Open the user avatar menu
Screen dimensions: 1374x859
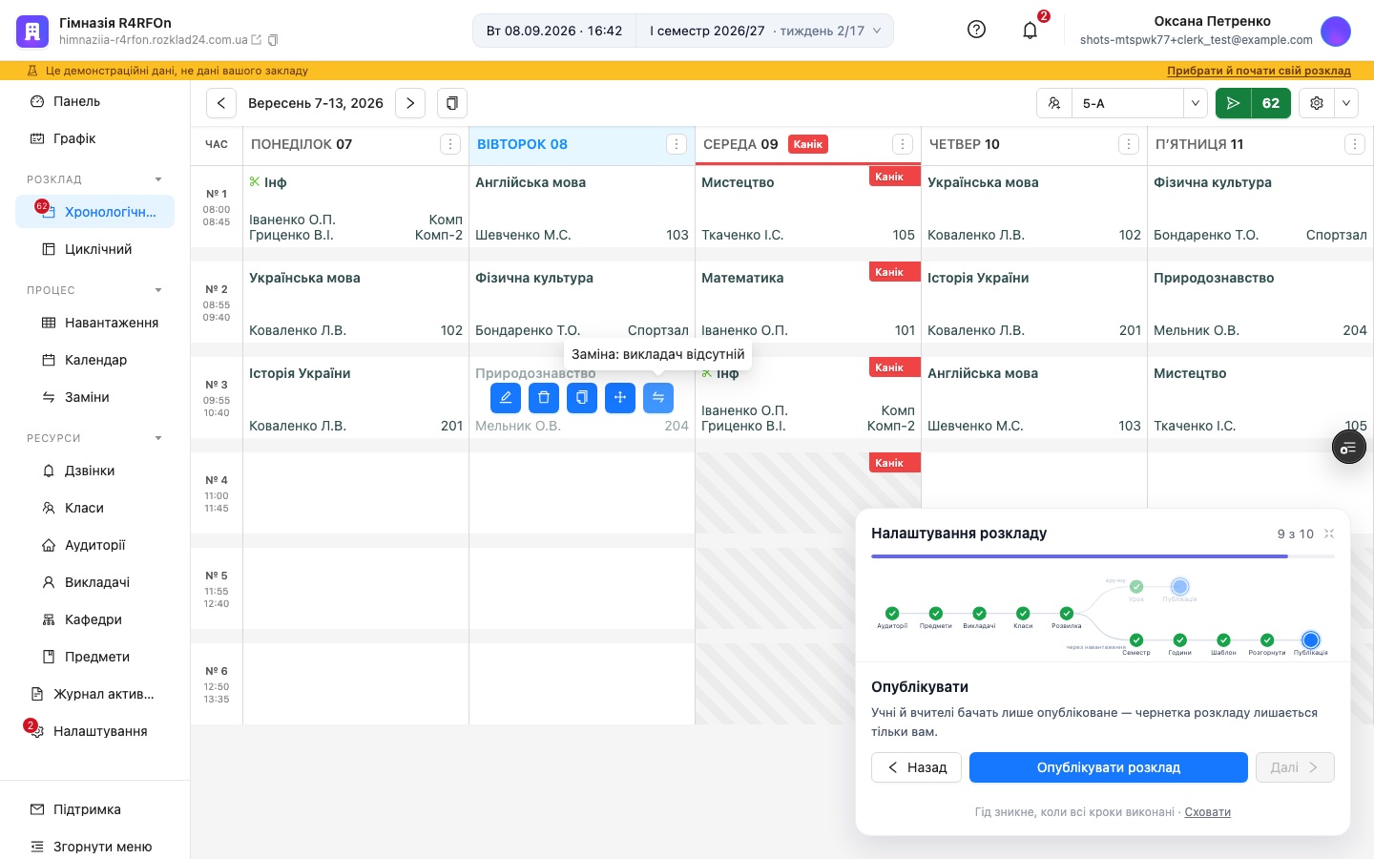tap(1336, 31)
